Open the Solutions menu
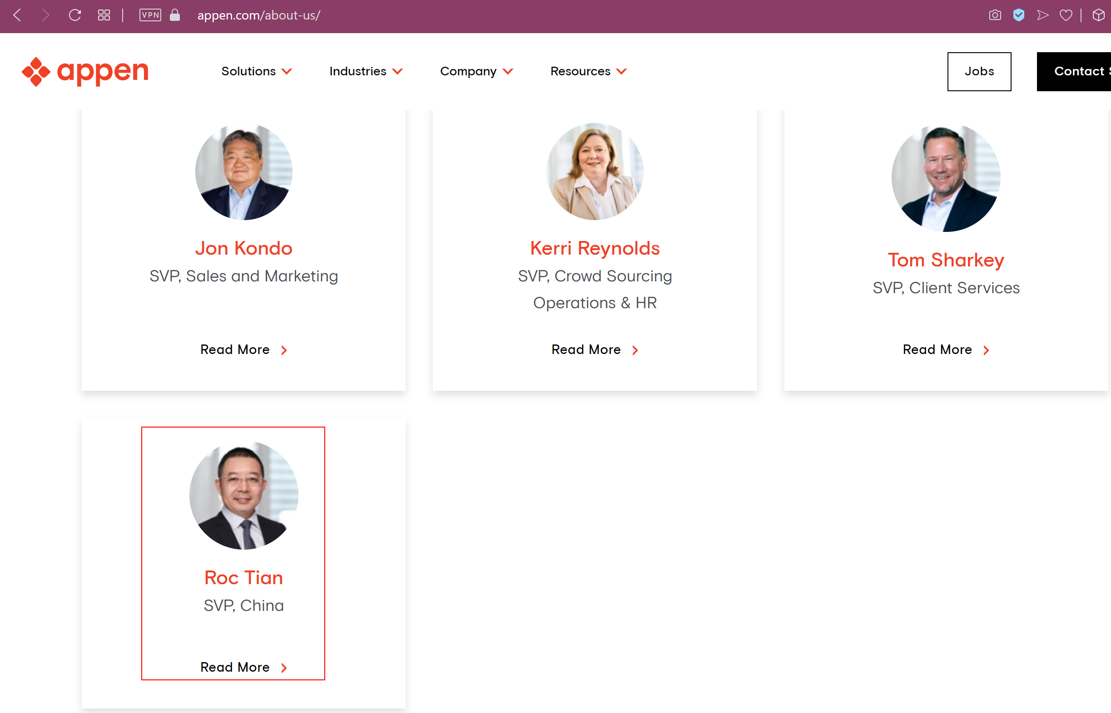 click(x=248, y=71)
